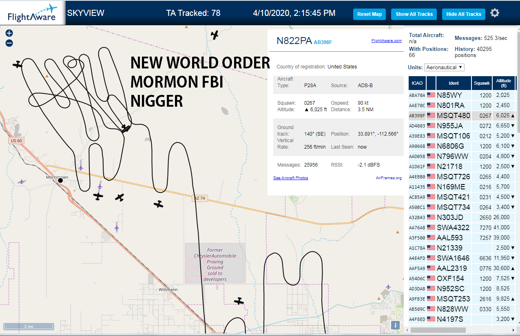Viewport: 520px width, 336px height.
Task: Select the N828WW row
Action: pos(462,309)
